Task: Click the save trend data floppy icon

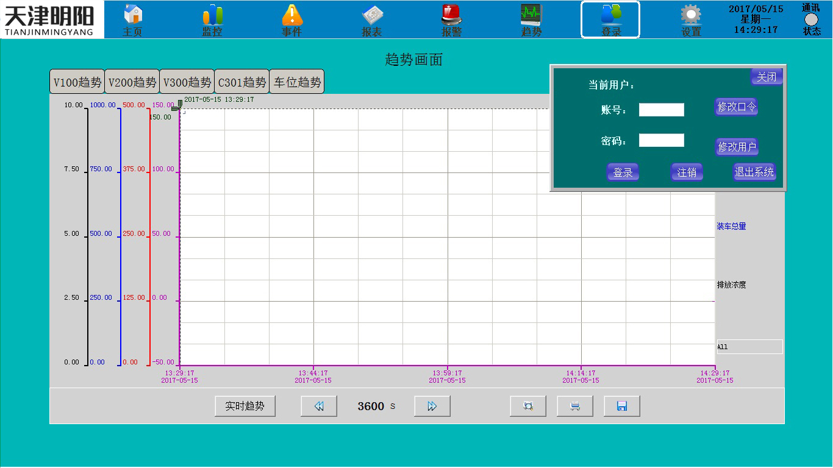Action: coord(621,406)
